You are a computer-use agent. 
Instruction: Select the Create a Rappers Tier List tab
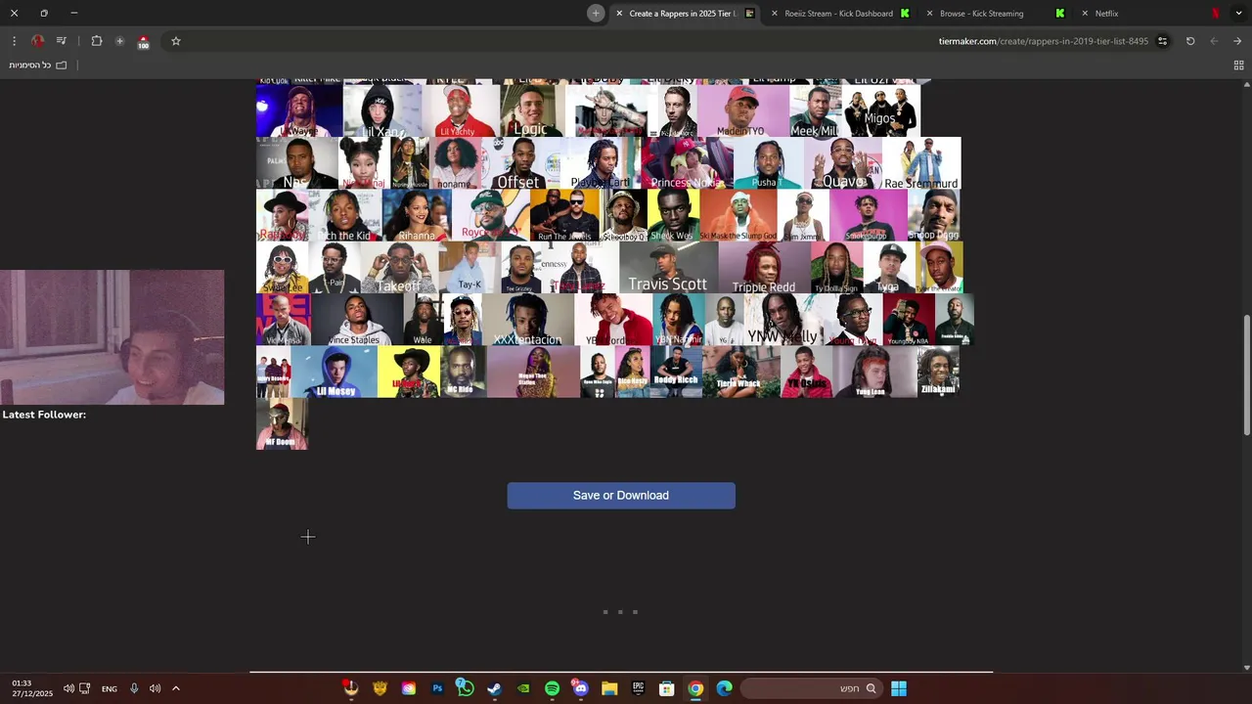tap(683, 14)
